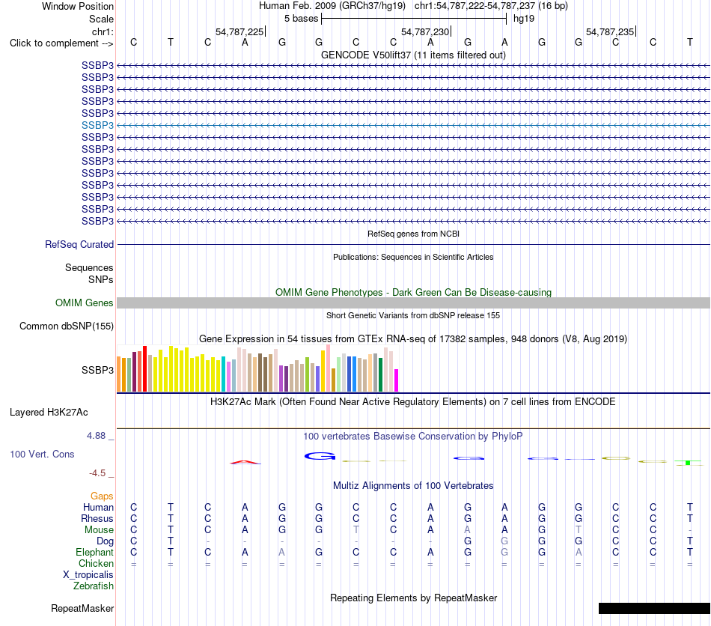This screenshot has height=626, width=711.
Task: Click the Common dbSNP(155) label
Action: [x=67, y=326]
